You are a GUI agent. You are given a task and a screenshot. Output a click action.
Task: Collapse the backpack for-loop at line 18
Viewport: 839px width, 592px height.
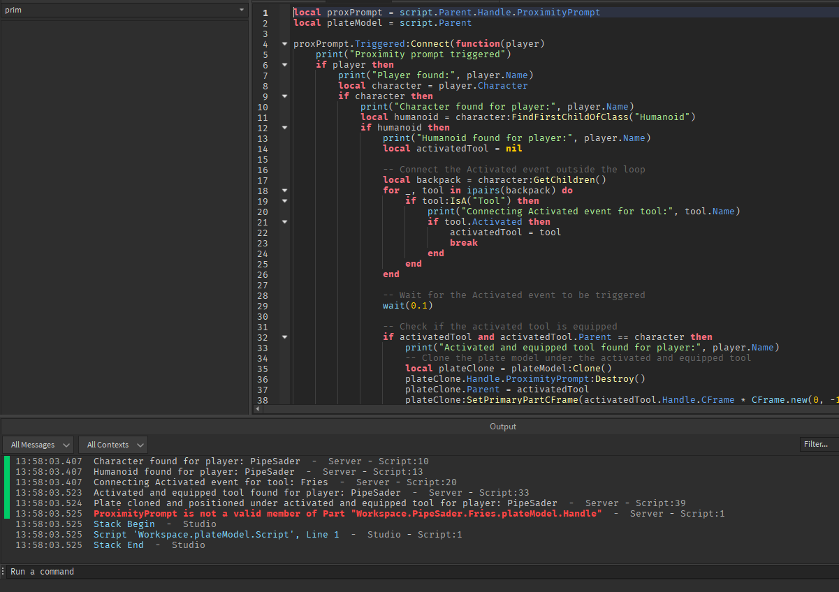(284, 190)
